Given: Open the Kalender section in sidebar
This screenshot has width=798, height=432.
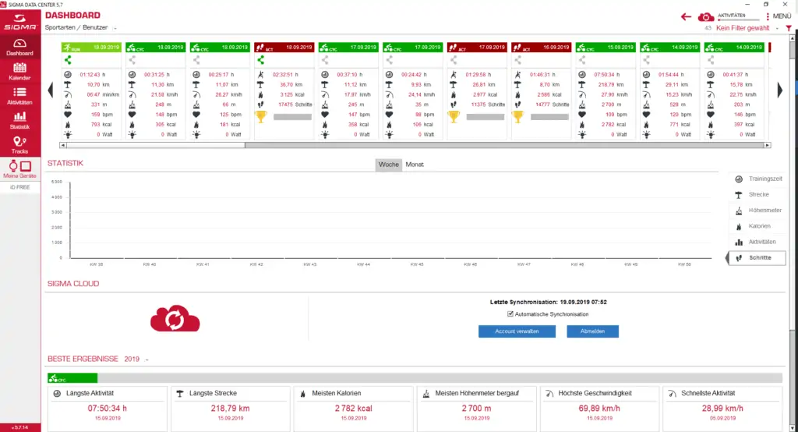Looking at the screenshot, I should [x=19, y=72].
